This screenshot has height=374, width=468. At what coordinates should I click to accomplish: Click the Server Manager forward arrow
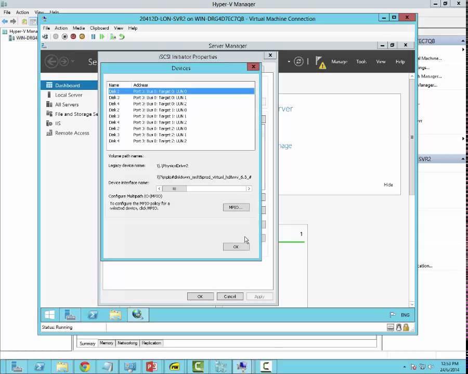click(64, 62)
